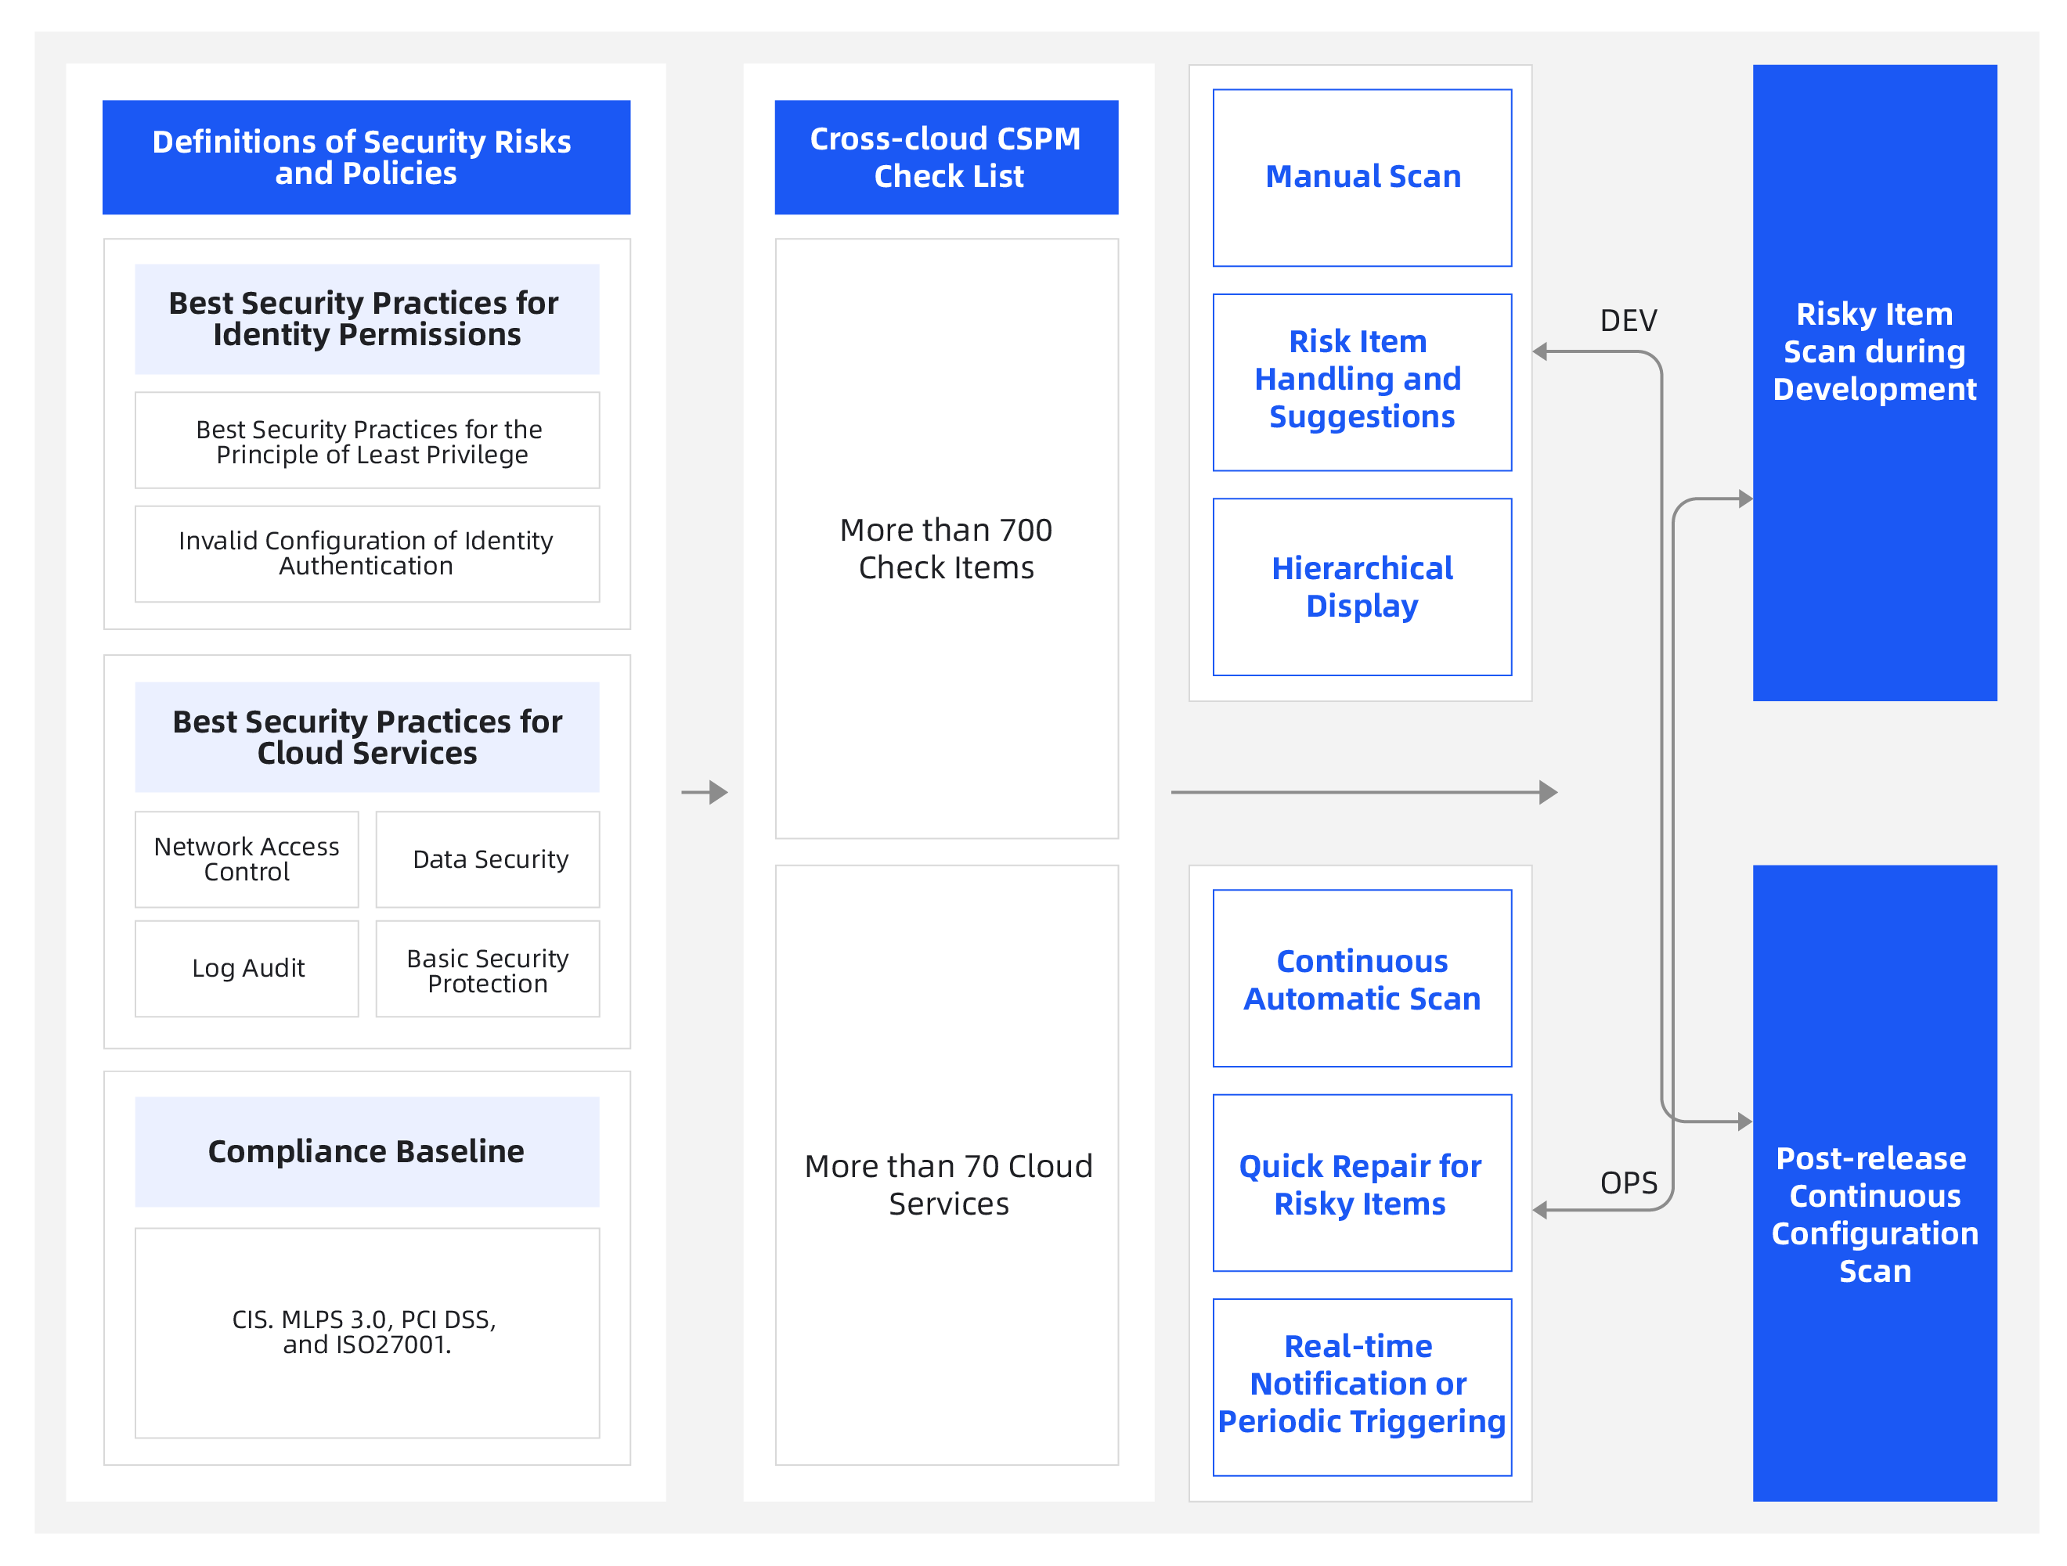Screen dimensions: 2067x1566
Task: Click the DEV arrow label
Action: [1628, 320]
